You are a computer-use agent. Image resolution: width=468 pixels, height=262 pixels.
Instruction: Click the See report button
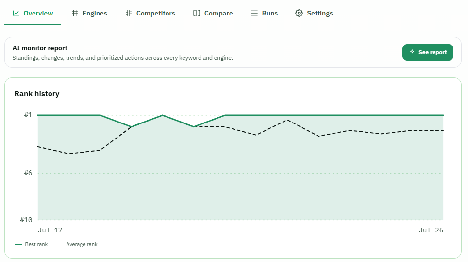428,52
